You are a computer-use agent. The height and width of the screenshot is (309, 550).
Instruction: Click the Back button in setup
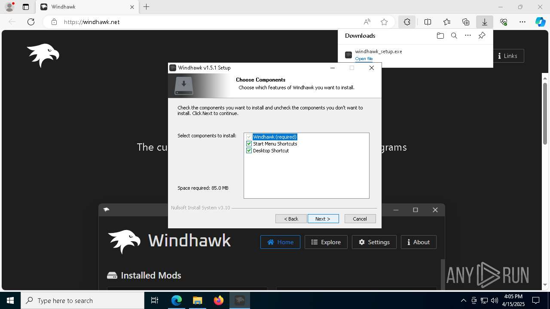click(x=291, y=219)
